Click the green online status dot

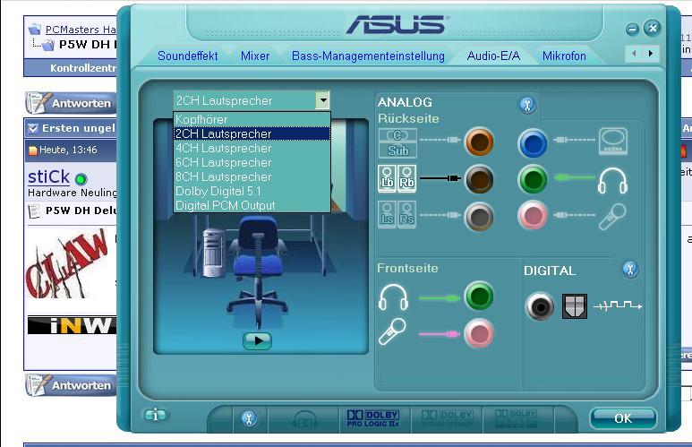[x=81, y=179]
